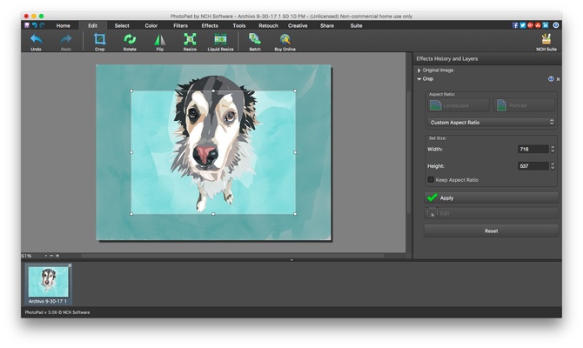Click the Edit tab
The image size is (583, 348).
[92, 25]
